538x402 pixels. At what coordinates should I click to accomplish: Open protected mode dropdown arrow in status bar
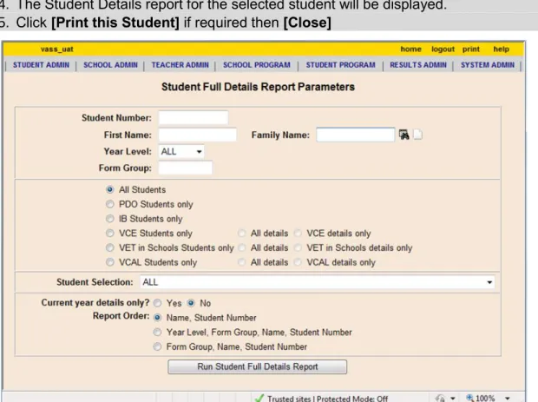453,399
